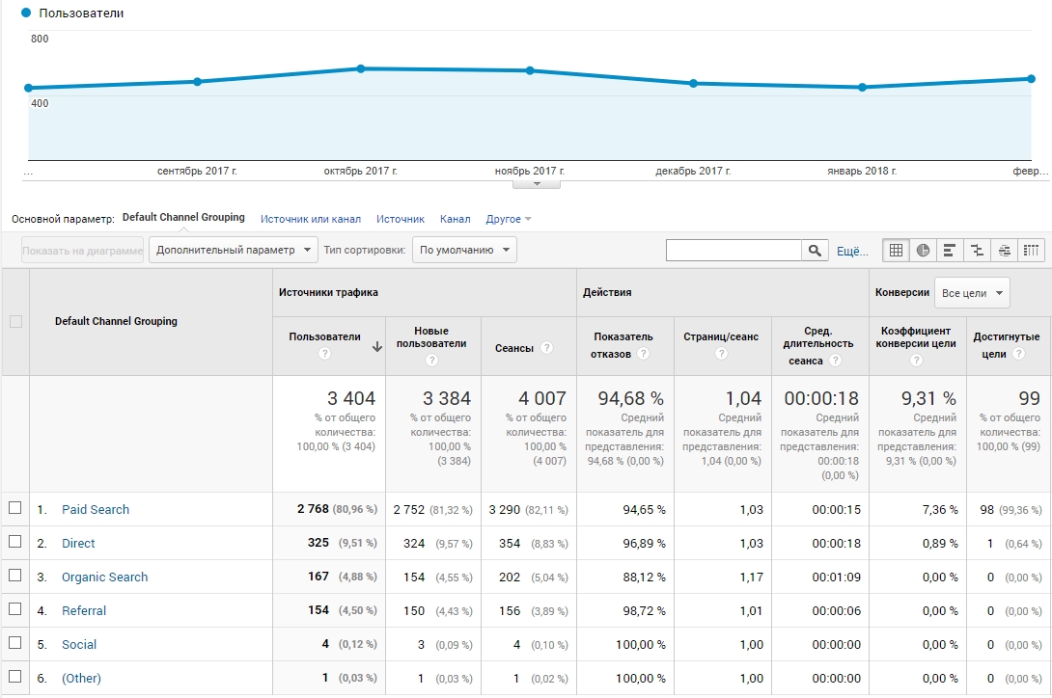Select the comparison view icon
This screenshot has height=698, width=1052.
[977, 250]
